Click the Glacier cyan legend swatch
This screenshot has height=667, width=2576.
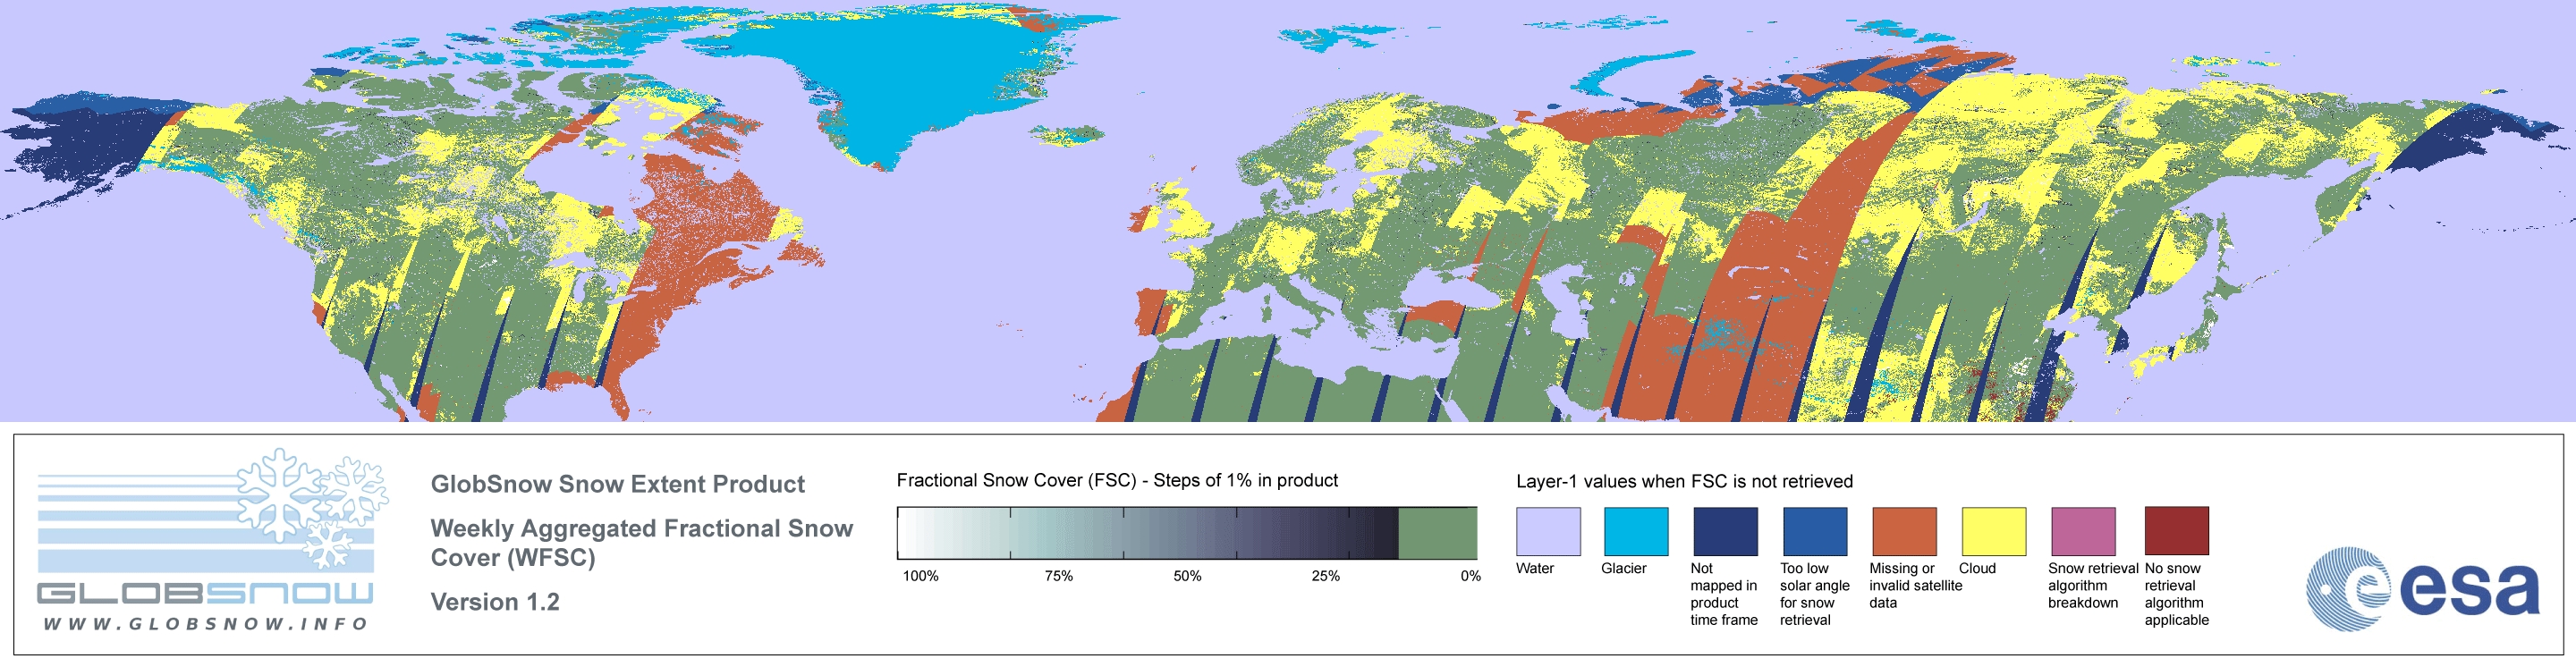coord(1636,531)
